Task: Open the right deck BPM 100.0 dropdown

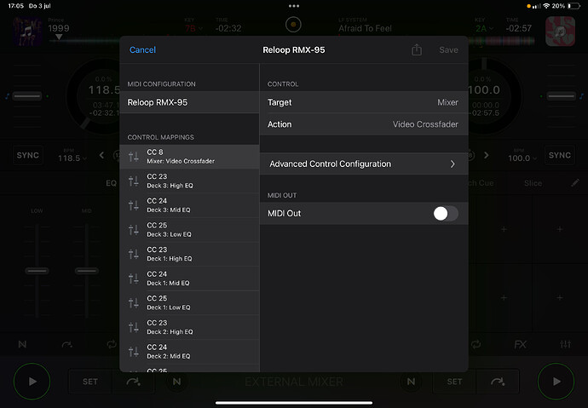Action: (522, 158)
